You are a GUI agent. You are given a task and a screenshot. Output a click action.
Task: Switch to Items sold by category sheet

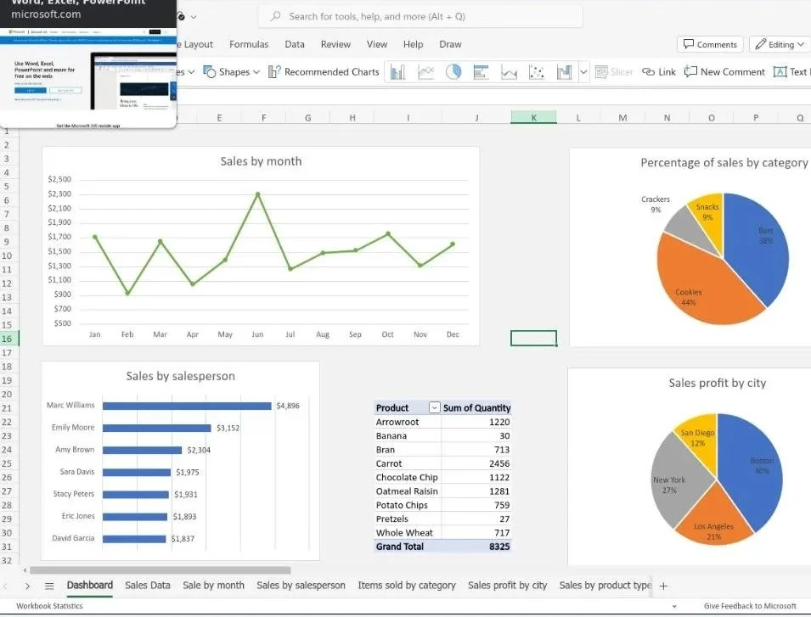pyautogui.click(x=407, y=586)
